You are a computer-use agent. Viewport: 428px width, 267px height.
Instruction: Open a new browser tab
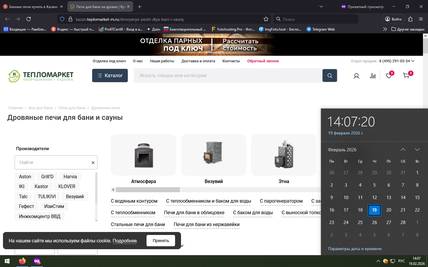tap(140, 7)
